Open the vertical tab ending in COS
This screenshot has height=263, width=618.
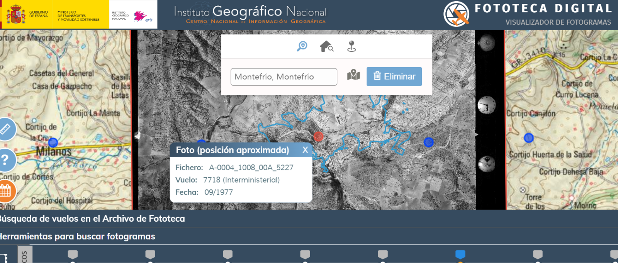[25, 255]
